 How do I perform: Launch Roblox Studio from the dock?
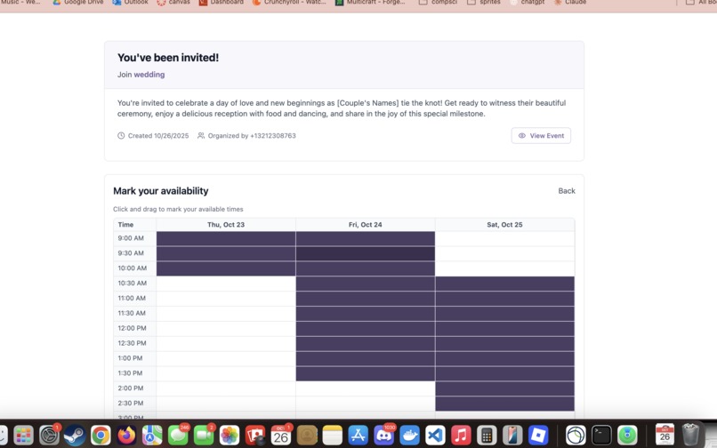pyautogui.click(x=538, y=435)
